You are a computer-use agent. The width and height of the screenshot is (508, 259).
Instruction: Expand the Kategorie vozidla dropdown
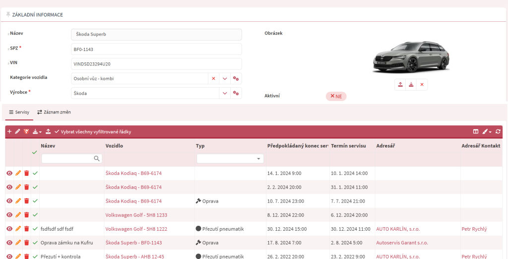pos(225,79)
